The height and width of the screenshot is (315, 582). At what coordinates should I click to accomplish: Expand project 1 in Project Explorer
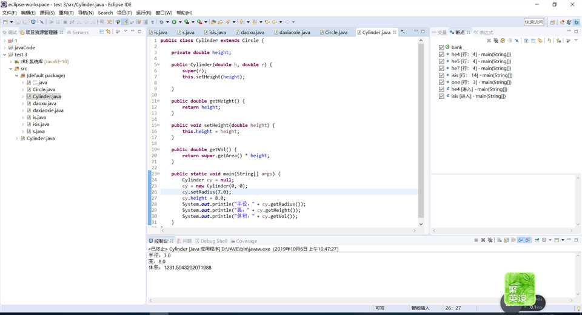tap(4, 41)
